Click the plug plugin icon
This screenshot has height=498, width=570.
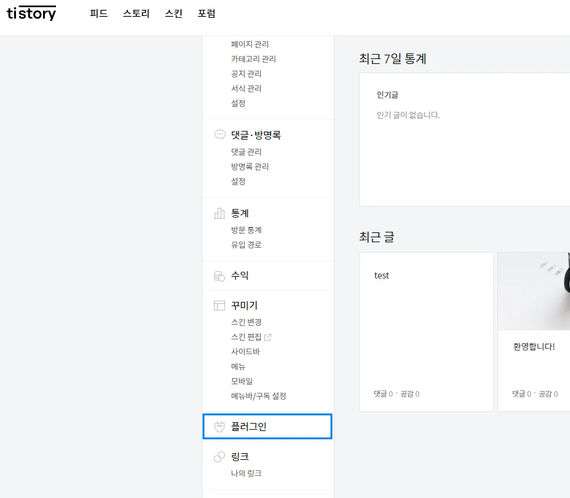pyautogui.click(x=220, y=427)
